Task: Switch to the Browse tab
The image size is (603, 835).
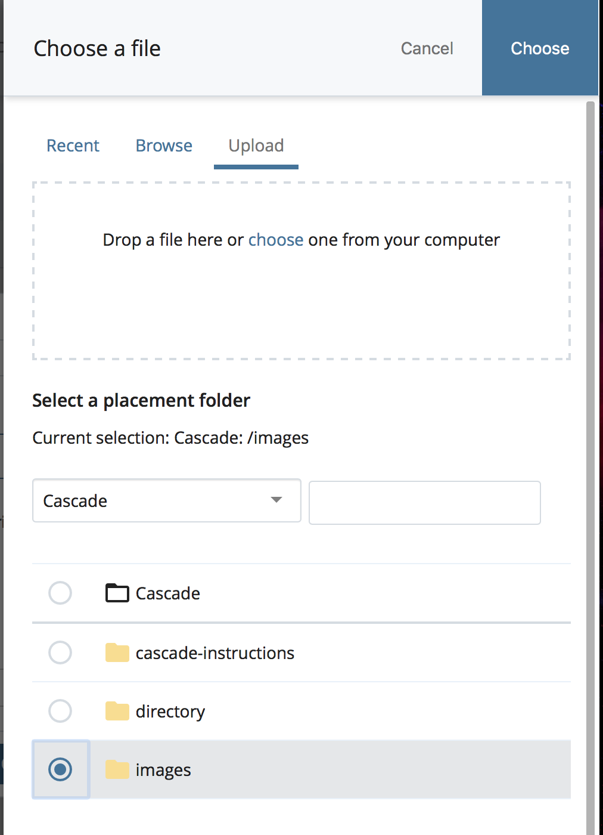Action: 164,146
